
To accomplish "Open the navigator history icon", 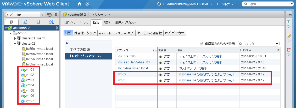I will pos(49,15).
